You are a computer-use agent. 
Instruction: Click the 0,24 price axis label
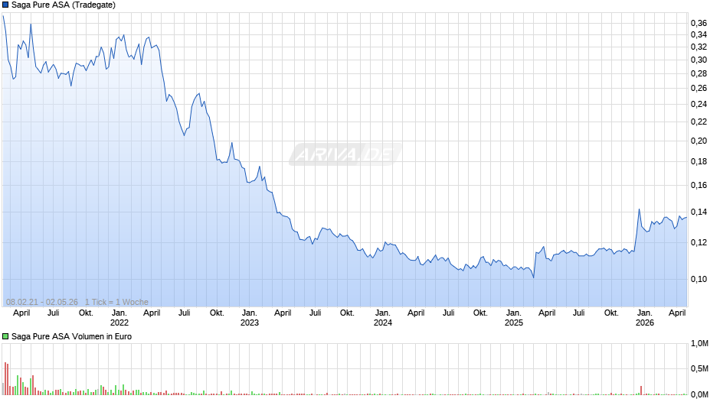[x=699, y=104]
